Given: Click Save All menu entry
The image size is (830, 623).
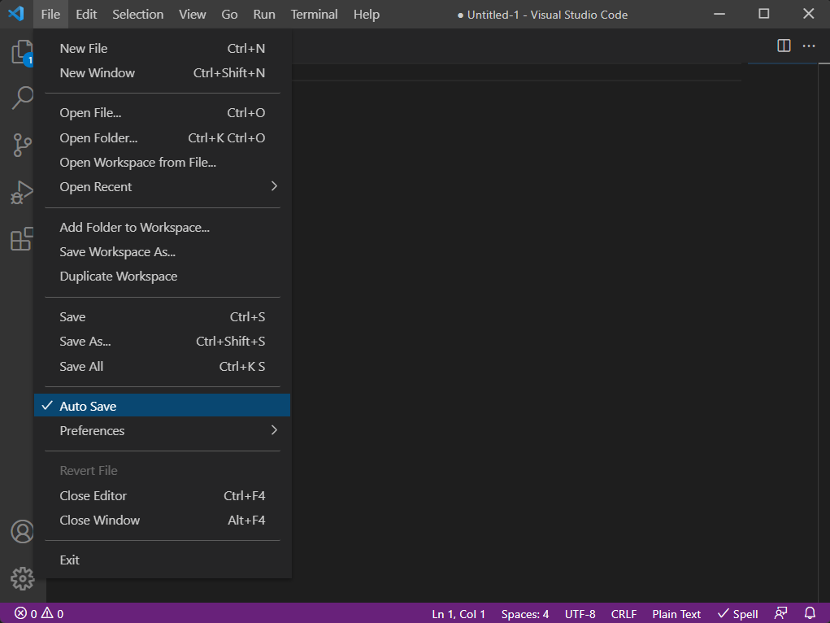Looking at the screenshot, I should [162, 366].
